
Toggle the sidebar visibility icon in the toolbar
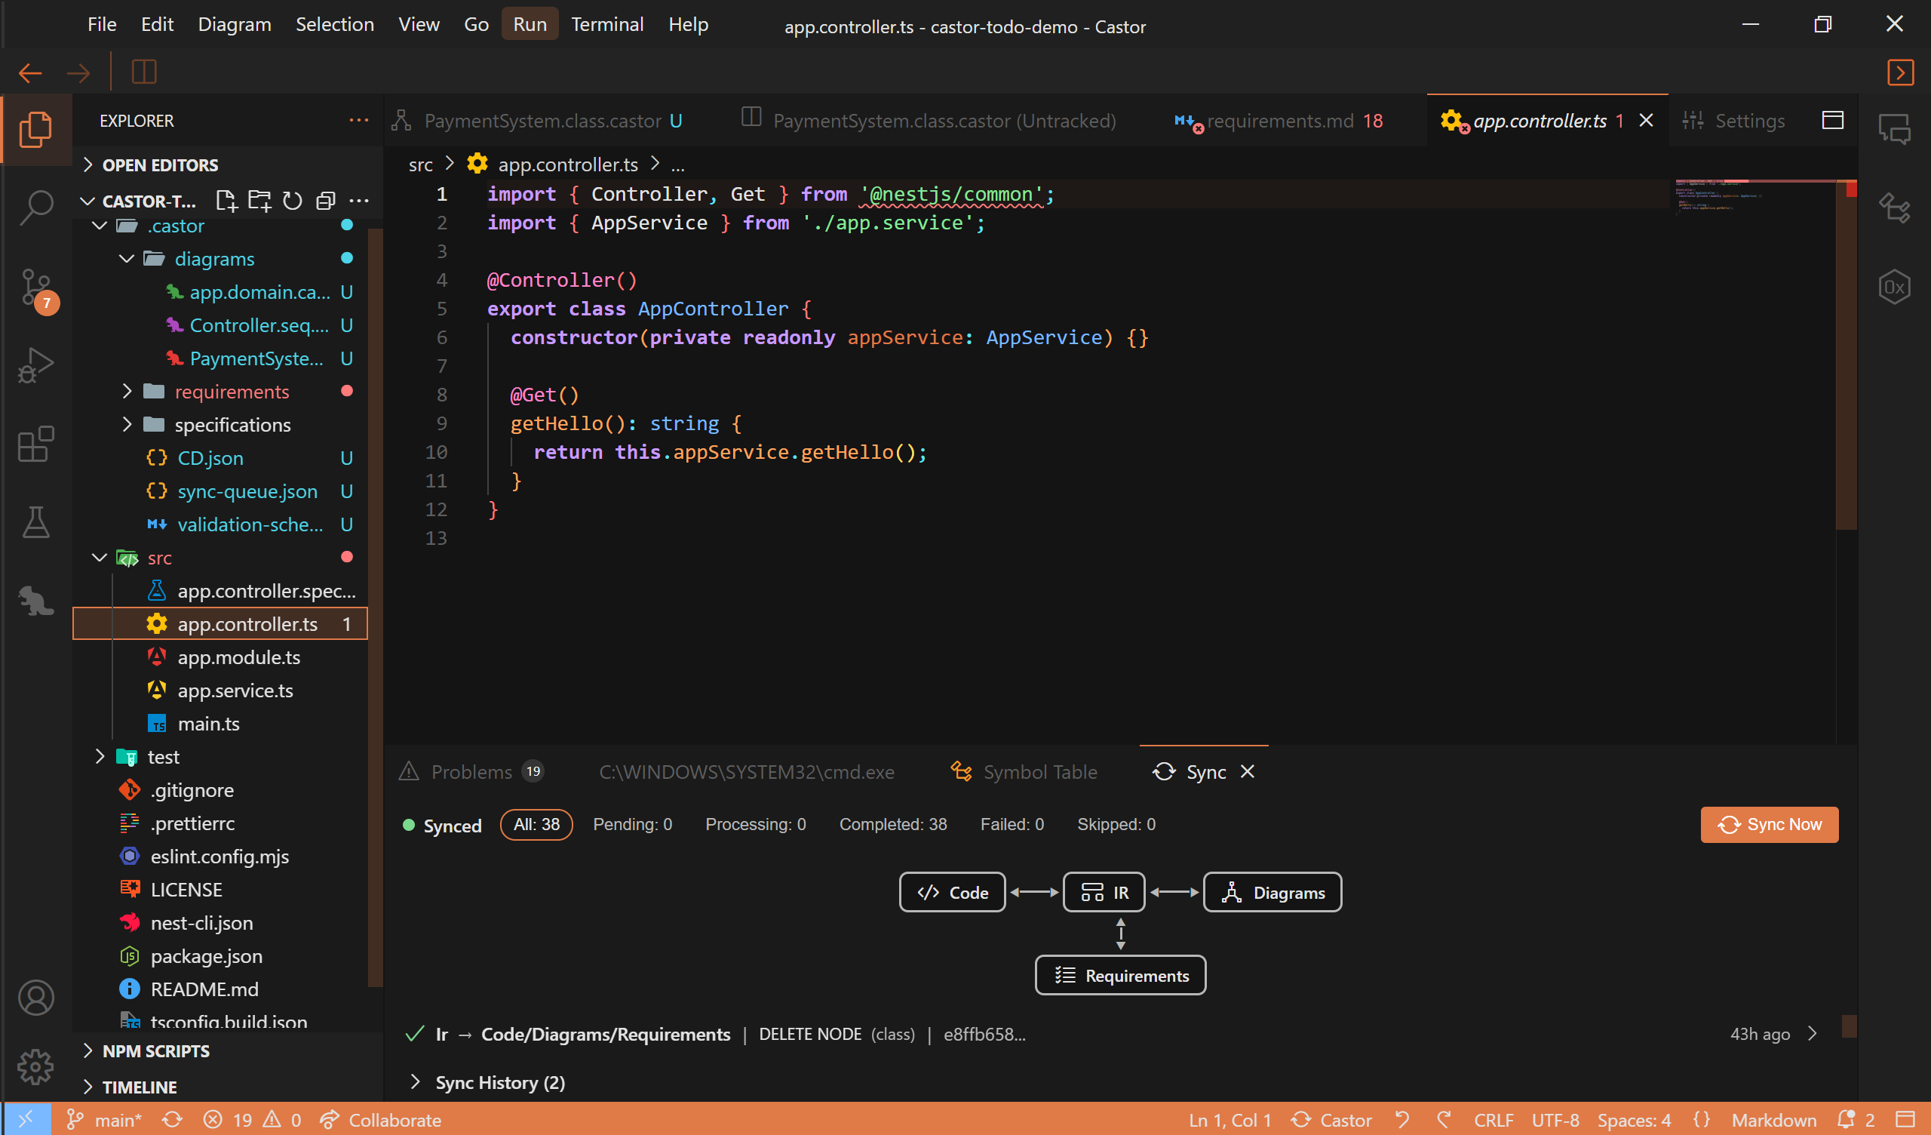click(x=143, y=72)
